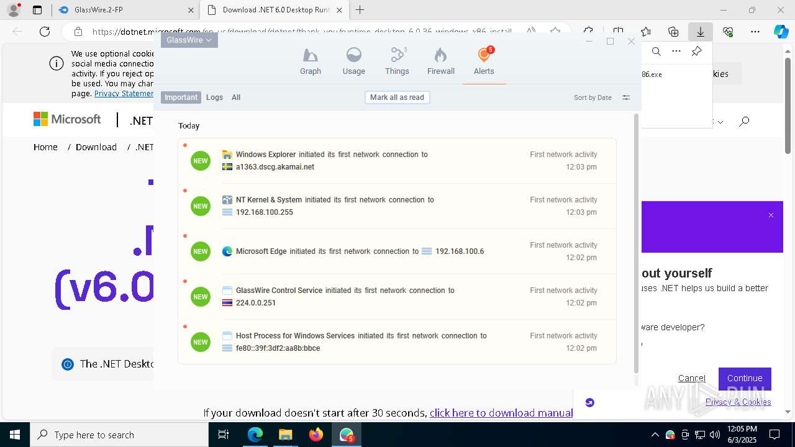795x447 pixels.
Task: Switch to GlassWire.2-FP browser tab
Action: pos(127,10)
